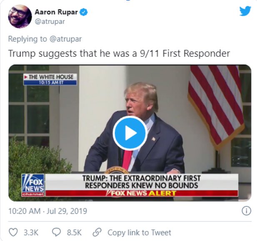Click the Fox News Alert ticker bar
Image resolution: width=257 pixels, height=241 pixels.
click(x=142, y=193)
